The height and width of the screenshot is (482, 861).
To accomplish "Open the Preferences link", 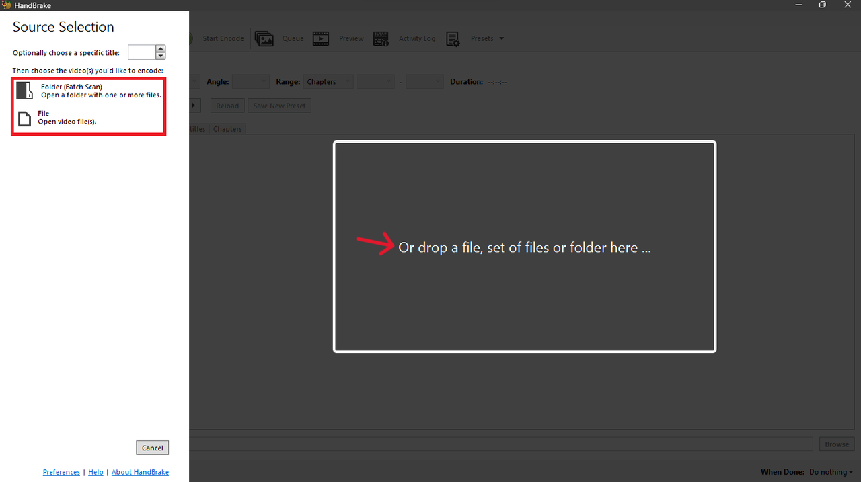I will [x=61, y=472].
